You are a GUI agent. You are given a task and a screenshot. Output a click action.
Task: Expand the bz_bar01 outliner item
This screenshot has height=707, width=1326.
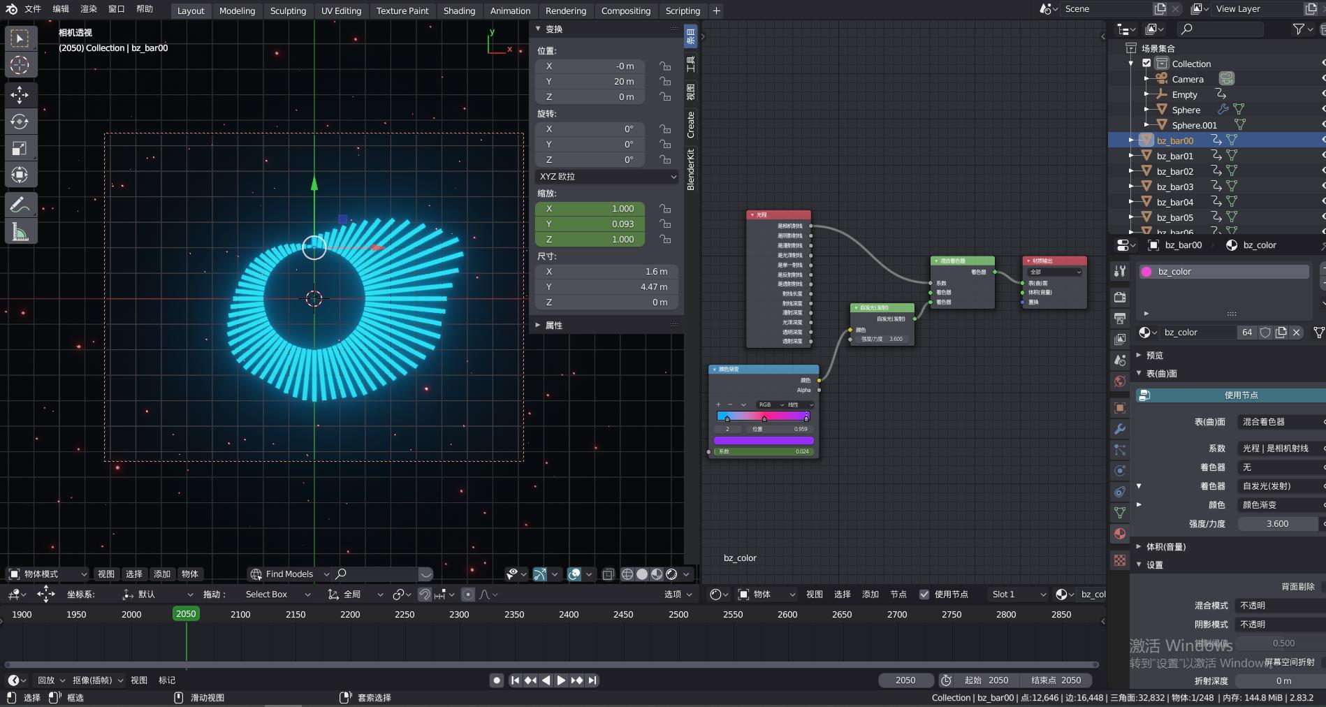pyautogui.click(x=1132, y=156)
